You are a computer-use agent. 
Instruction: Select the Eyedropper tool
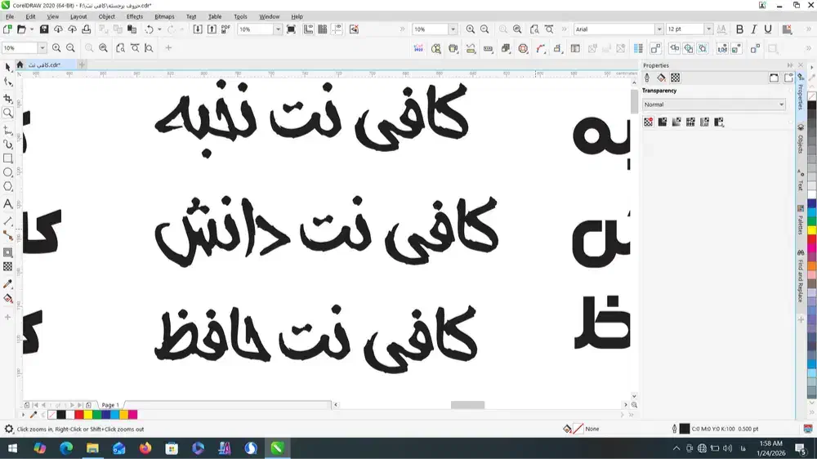point(8,283)
